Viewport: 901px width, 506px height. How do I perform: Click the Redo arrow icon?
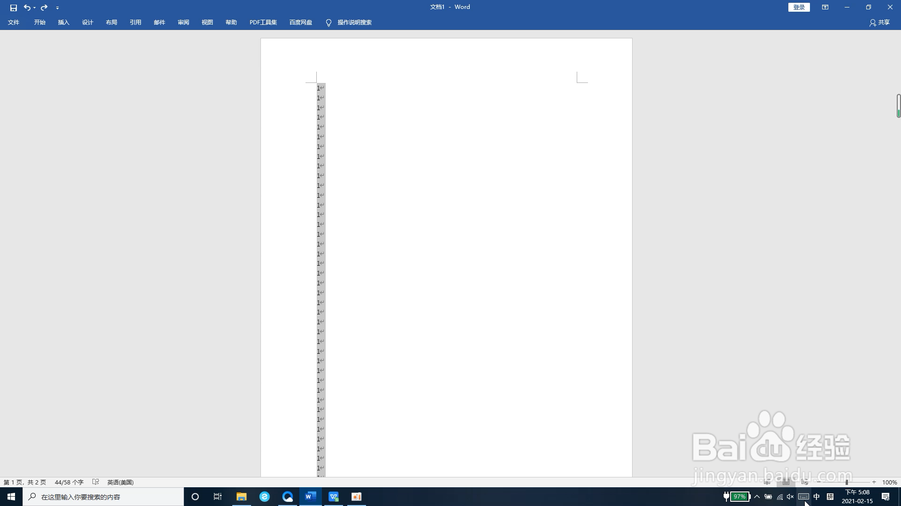click(x=44, y=7)
